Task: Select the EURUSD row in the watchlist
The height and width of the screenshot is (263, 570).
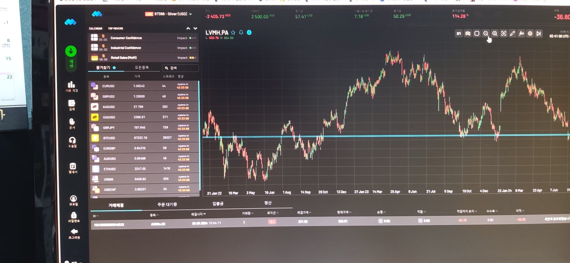Action: [x=144, y=85]
